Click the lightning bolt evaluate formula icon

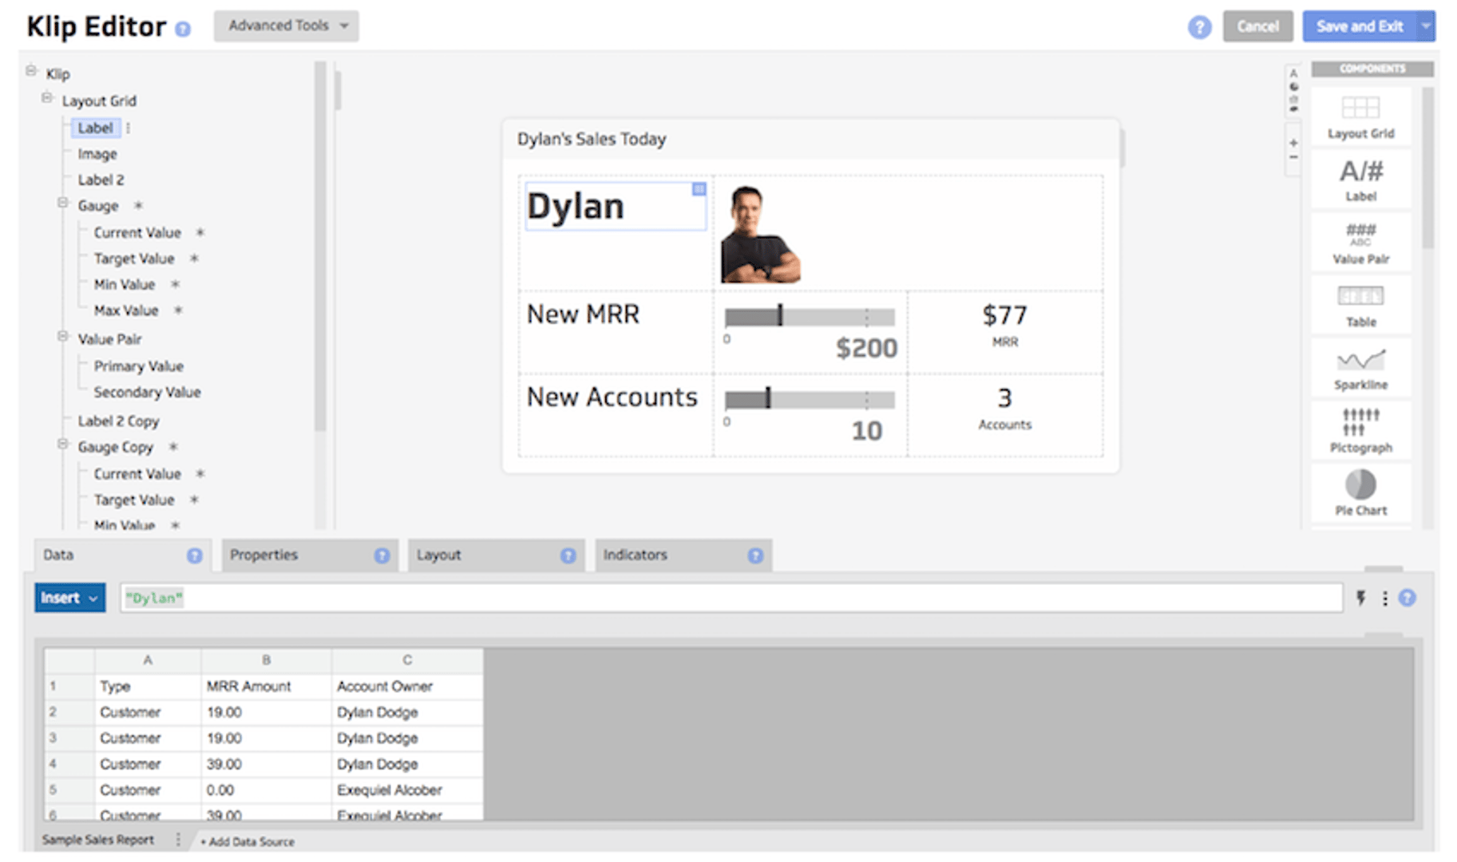tap(1362, 597)
